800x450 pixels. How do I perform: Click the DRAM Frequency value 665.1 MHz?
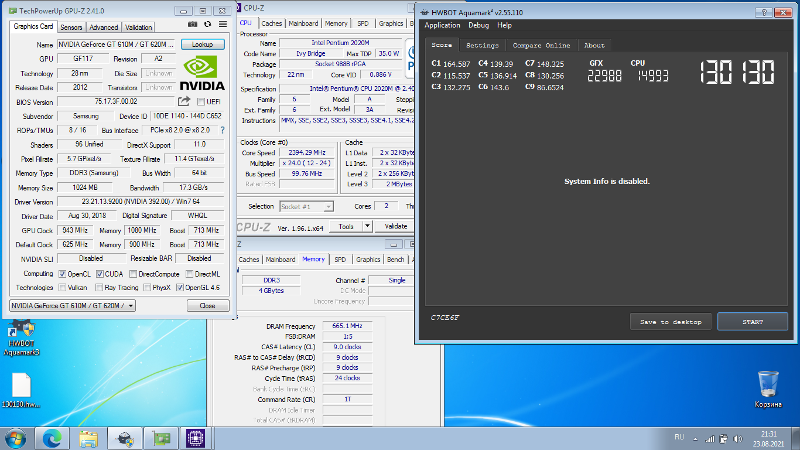[x=347, y=326]
